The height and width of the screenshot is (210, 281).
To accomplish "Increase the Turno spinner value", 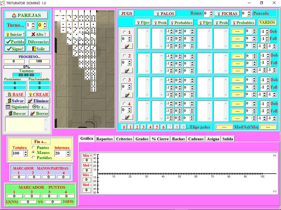I will point(33,24).
